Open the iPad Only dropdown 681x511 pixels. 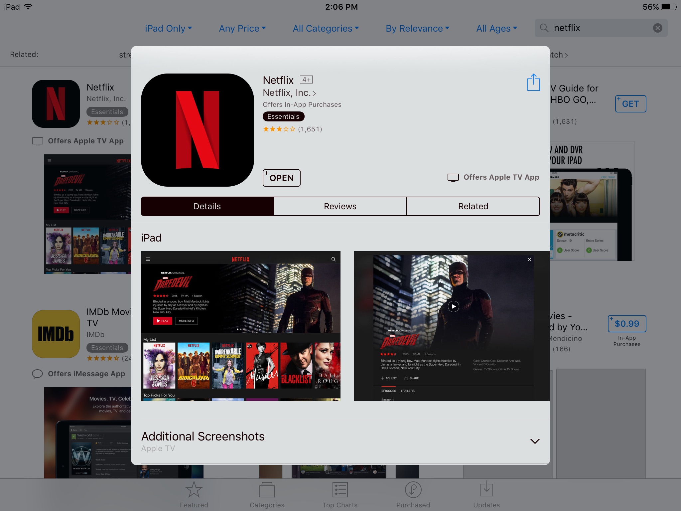coord(169,28)
